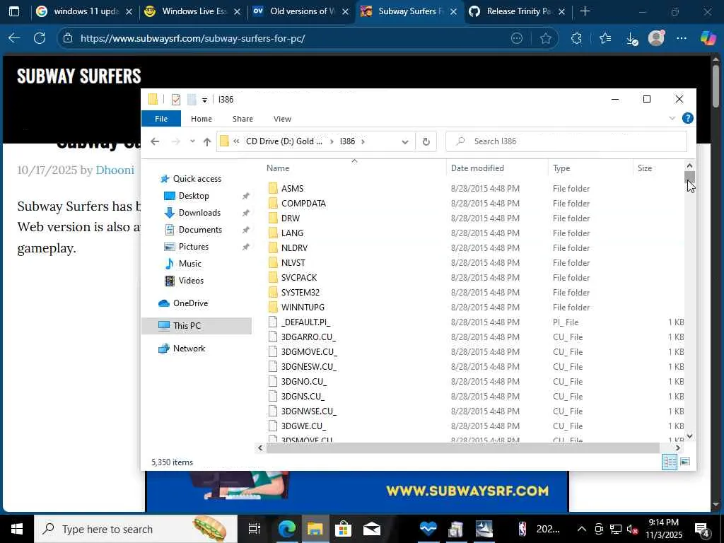Viewport: 724px width, 543px height.
Task: Customize Quick Access Toolbar dropdown arrow
Action: point(204,100)
